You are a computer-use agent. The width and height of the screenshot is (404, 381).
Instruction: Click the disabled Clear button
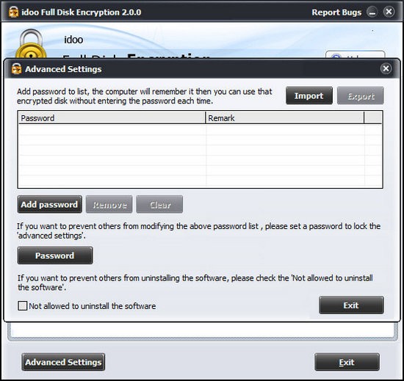click(159, 204)
